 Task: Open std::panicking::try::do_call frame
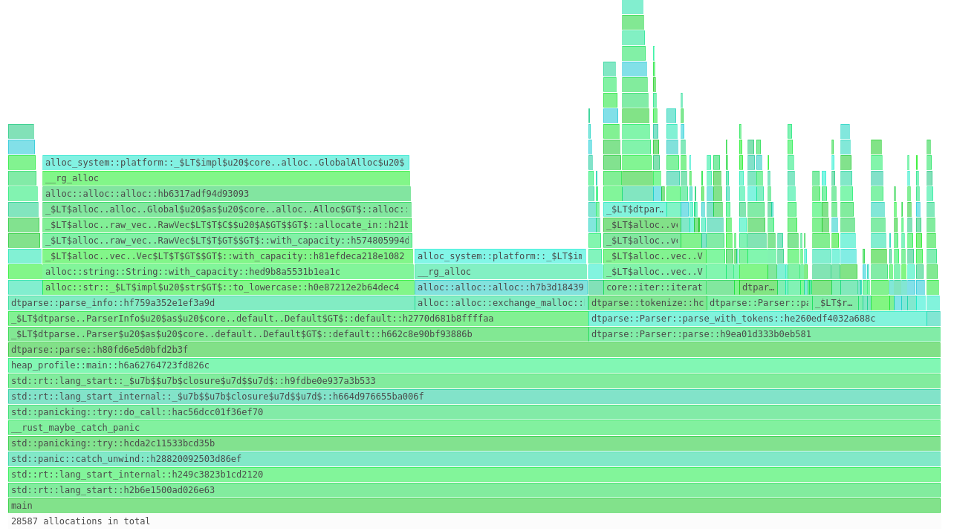[x=474, y=412]
